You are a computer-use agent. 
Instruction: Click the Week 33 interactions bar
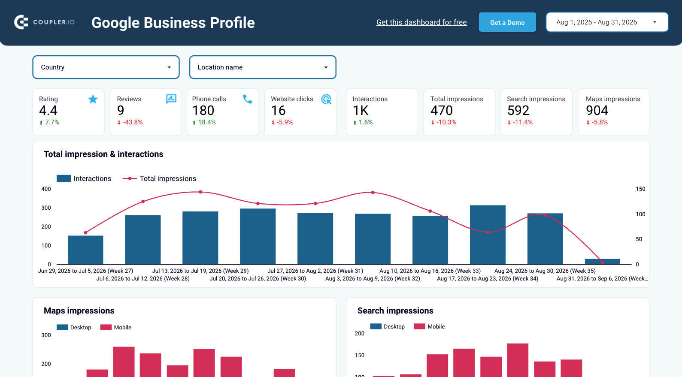click(x=430, y=240)
